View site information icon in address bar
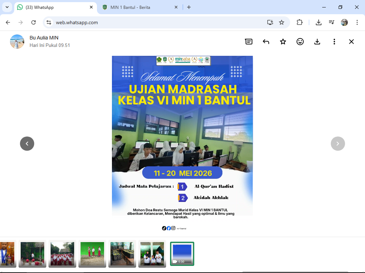The height and width of the screenshot is (273, 365). (49, 22)
